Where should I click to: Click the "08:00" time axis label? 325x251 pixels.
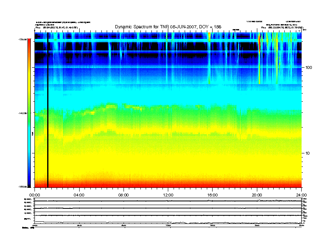pyautogui.click(x=124, y=195)
